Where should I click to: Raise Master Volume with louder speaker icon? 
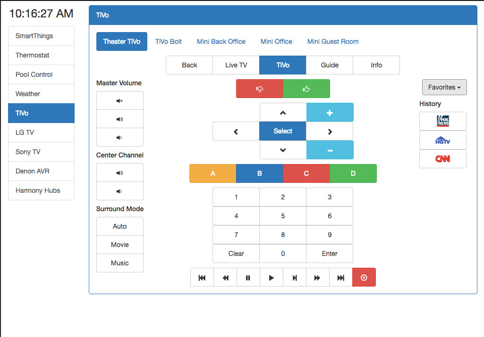(120, 119)
